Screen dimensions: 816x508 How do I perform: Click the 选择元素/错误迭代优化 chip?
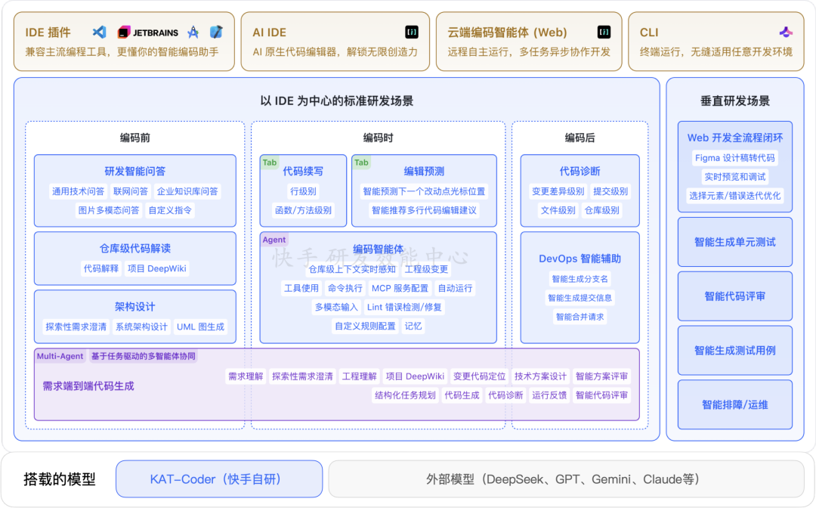pos(735,196)
